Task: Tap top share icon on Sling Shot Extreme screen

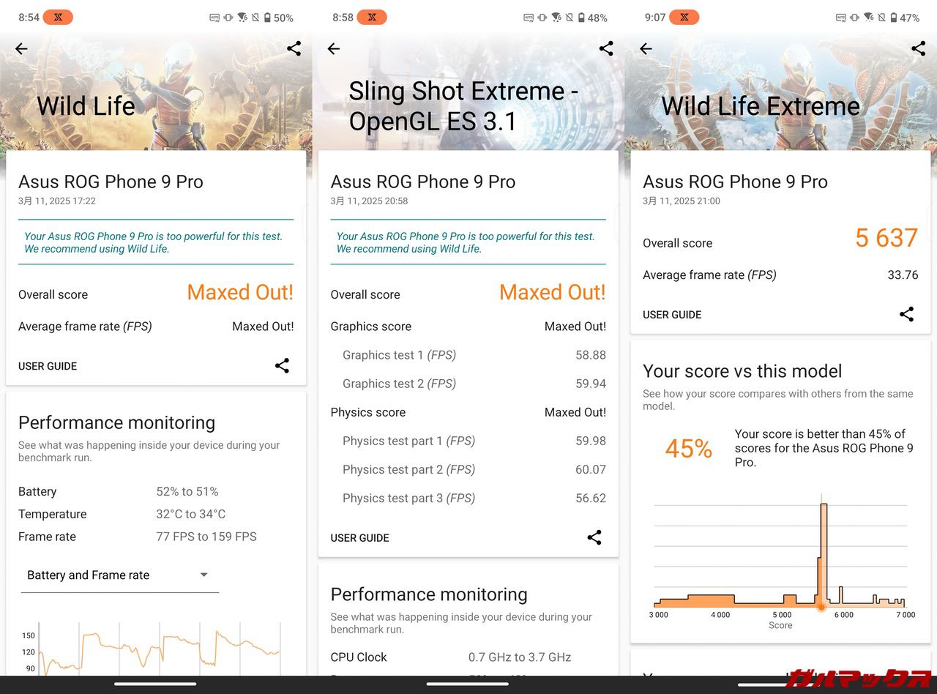Action: [606, 49]
